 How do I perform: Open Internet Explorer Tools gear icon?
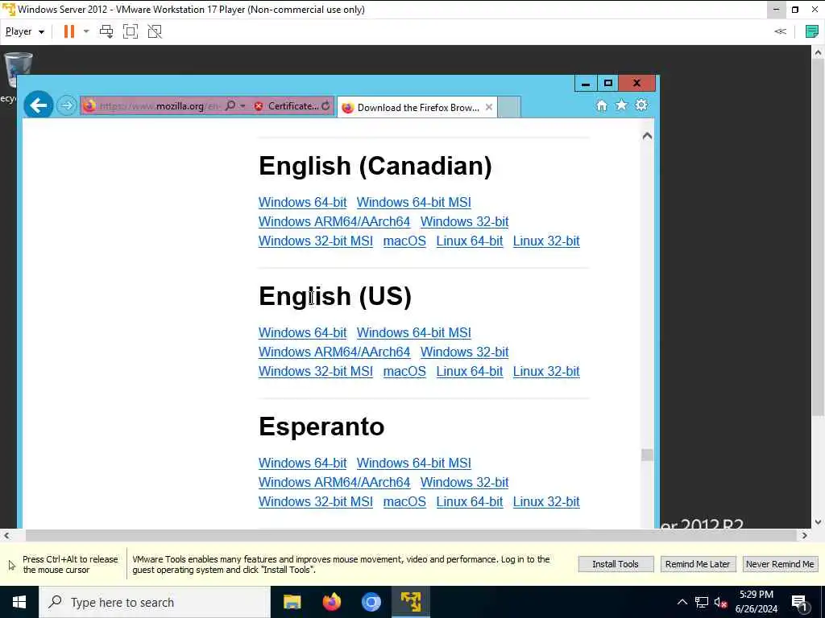pyautogui.click(x=641, y=105)
